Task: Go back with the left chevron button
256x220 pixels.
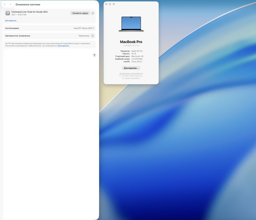Action: point(5,5)
